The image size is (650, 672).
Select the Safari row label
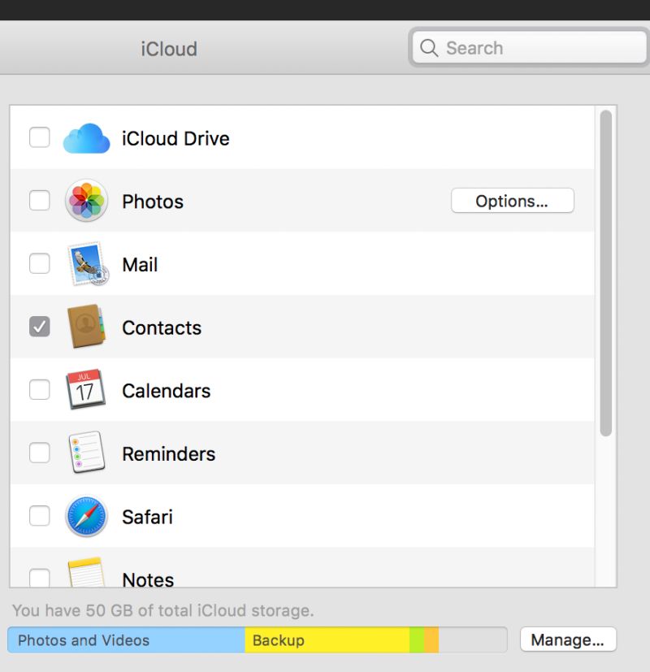point(147,517)
